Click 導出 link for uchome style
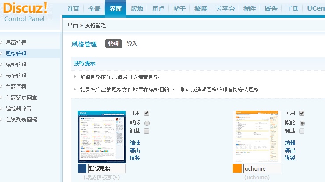 pyautogui.click(x=290, y=150)
